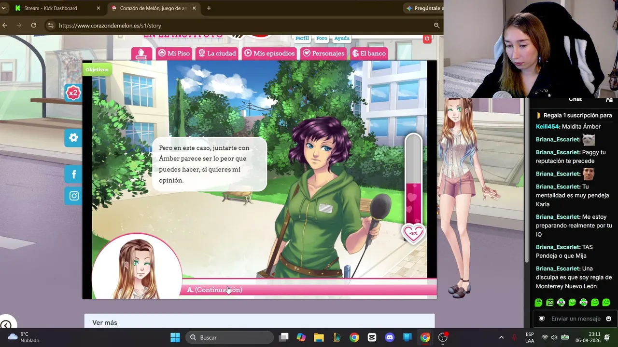Image resolution: width=618 pixels, height=347 pixels.
Task: Click the Regala 1 suscripción banner
Action: [x=574, y=115]
